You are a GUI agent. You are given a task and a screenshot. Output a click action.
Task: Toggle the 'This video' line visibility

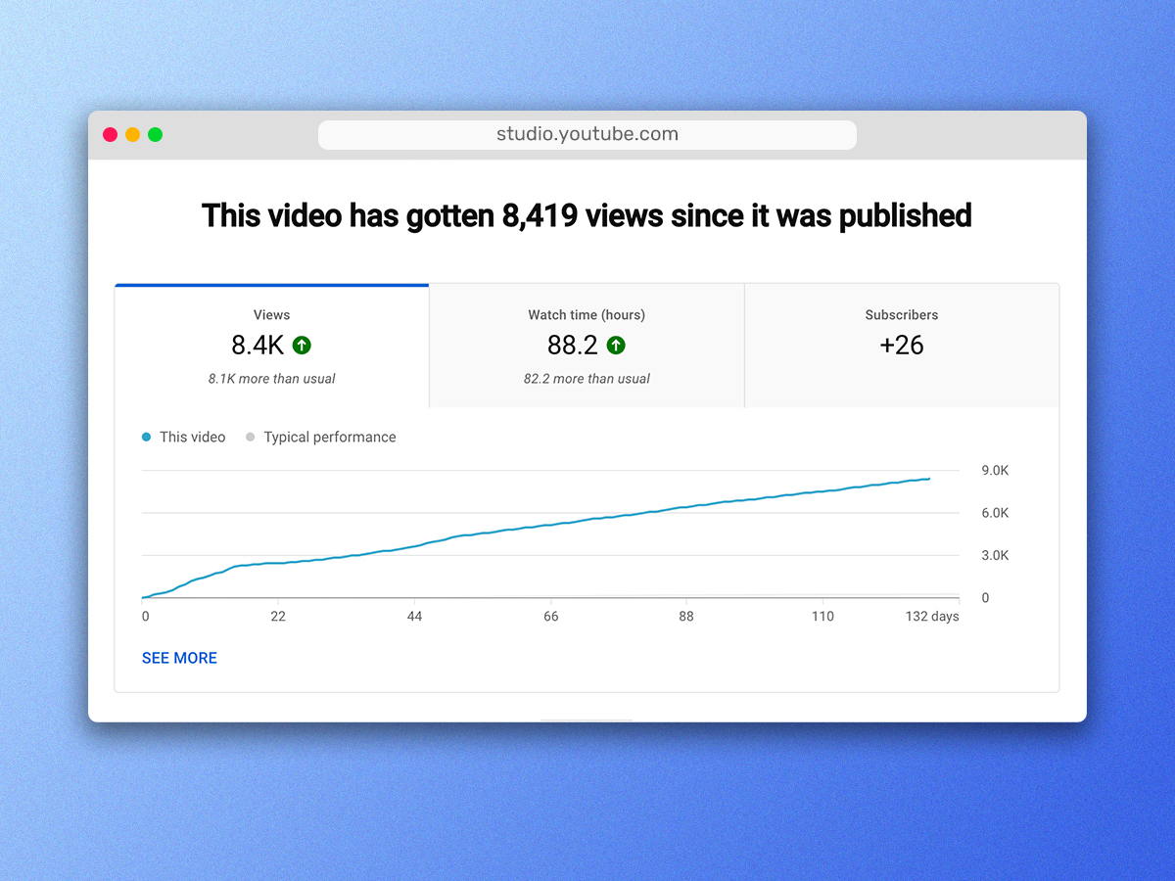183,437
